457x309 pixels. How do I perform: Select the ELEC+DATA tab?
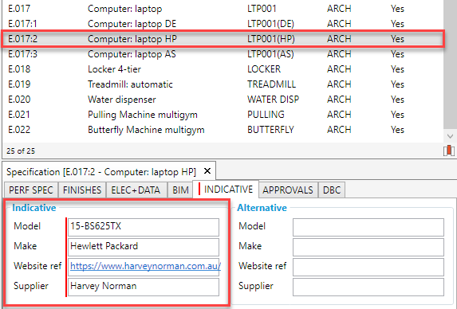pyautogui.click(x=136, y=190)
